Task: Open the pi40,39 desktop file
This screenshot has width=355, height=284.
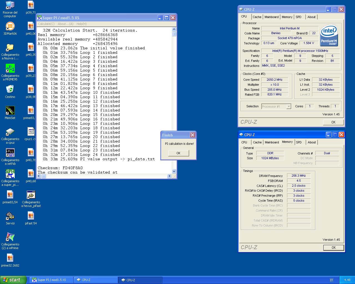Action: click(31, 50)
